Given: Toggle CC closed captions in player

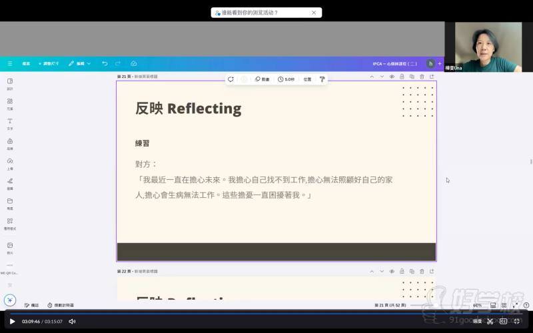Looking at the screenshot, I should (x=504, y=322).
